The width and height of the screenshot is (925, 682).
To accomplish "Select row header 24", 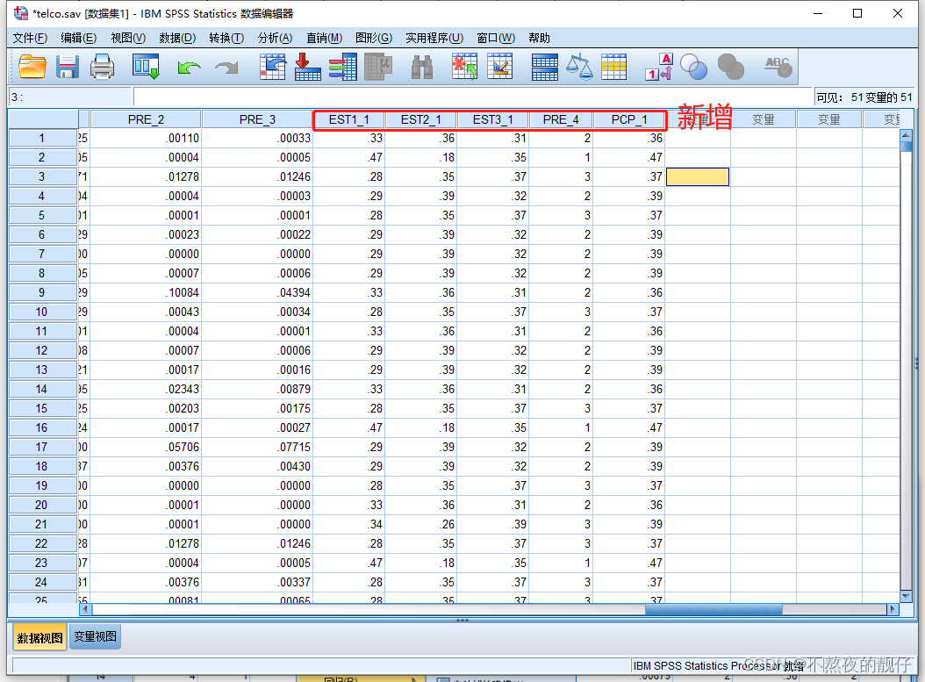I will (42, 582).
